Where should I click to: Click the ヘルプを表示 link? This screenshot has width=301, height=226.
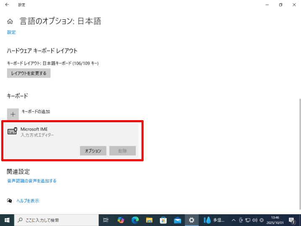click(28, 201)
